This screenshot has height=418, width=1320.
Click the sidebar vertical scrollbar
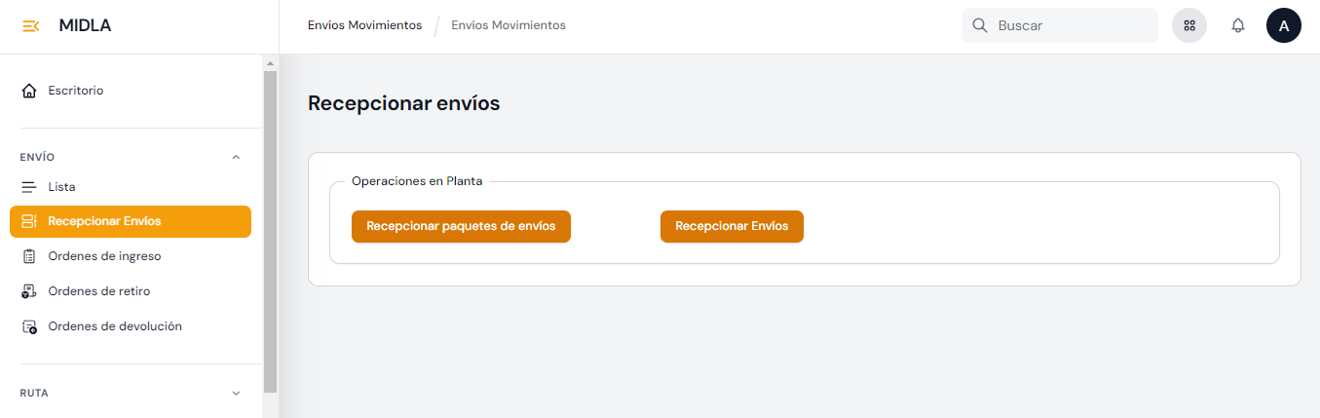(271, 232)
